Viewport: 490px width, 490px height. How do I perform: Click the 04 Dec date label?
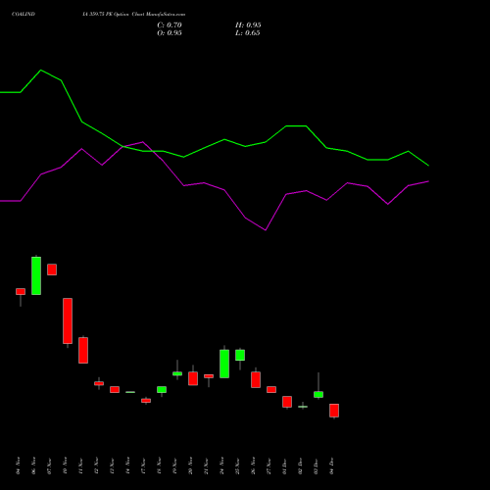tap(331, 465)
